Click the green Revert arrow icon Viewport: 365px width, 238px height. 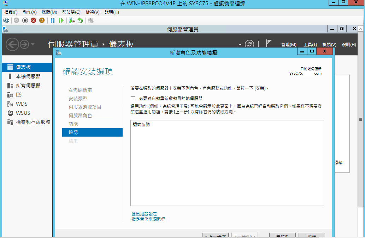[x=80, y=21]
